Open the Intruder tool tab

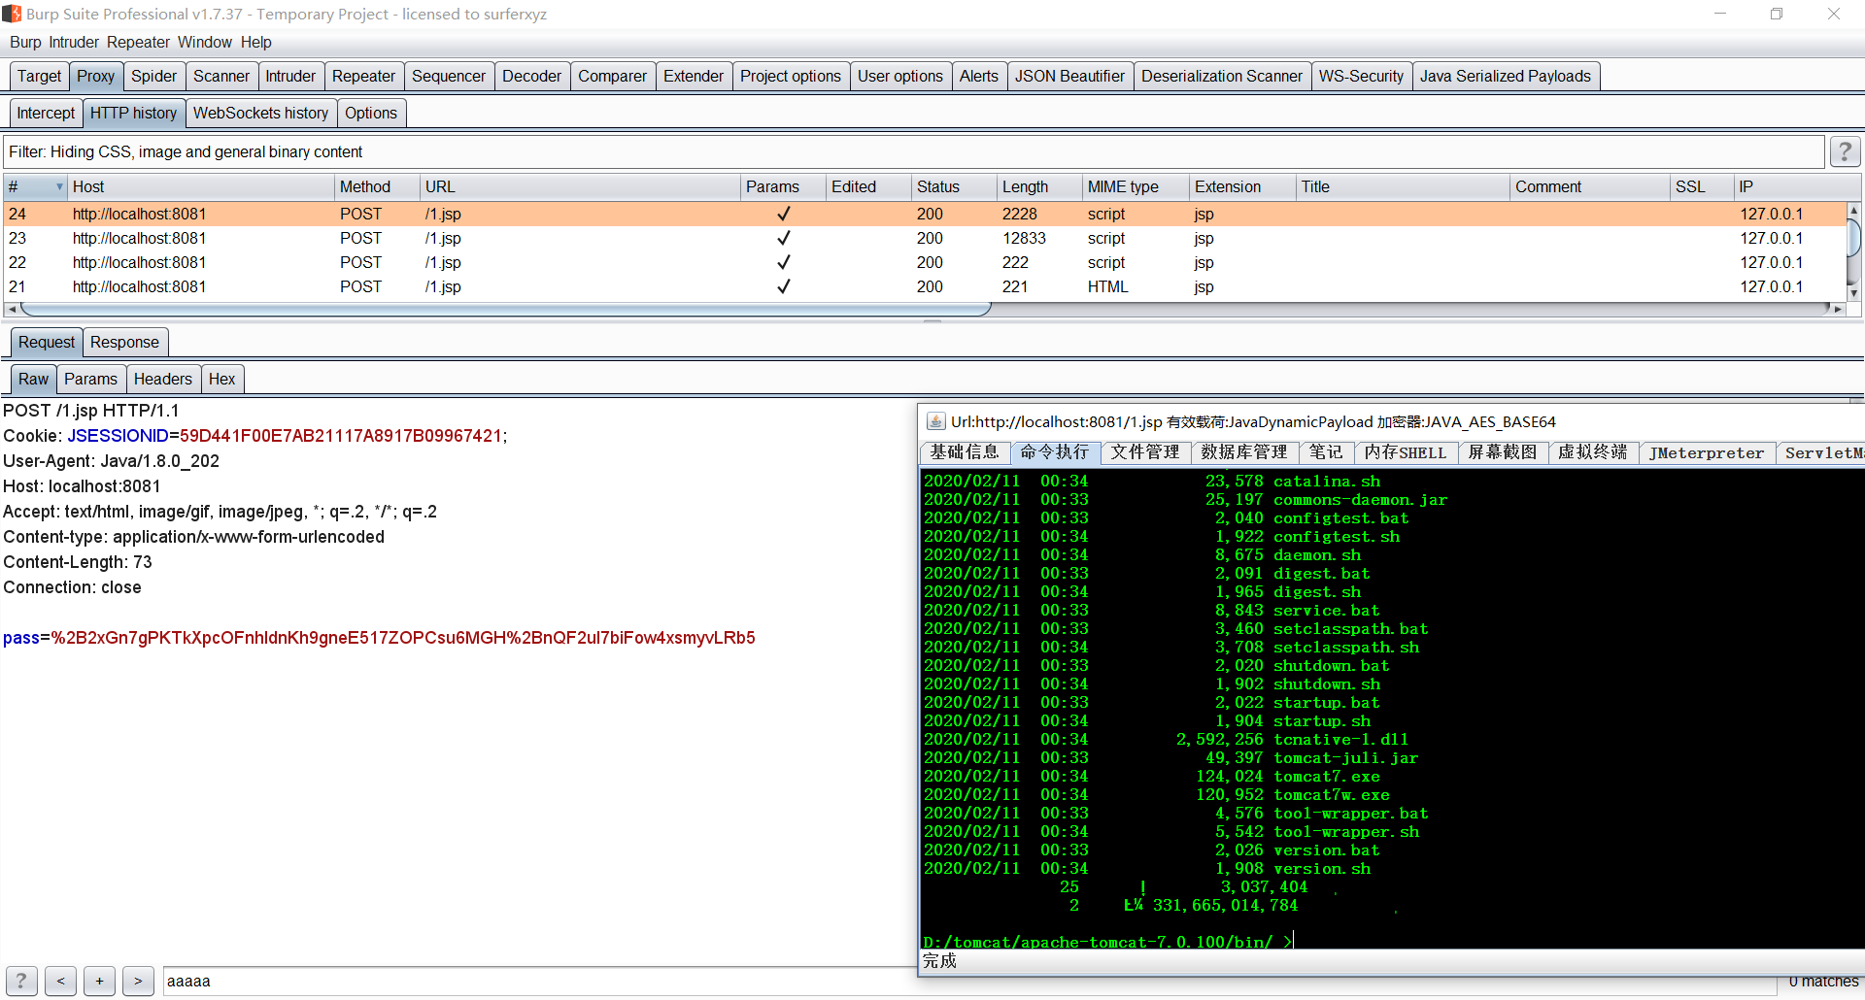pos(290,76)
